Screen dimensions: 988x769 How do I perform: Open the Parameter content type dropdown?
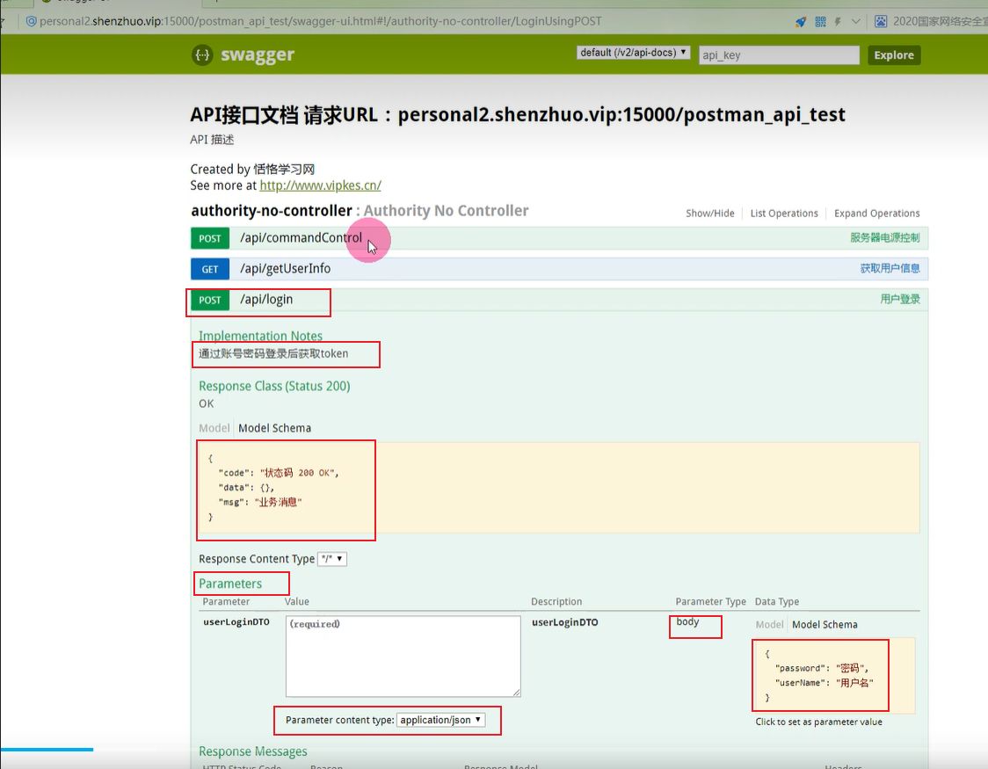(440, 720)
